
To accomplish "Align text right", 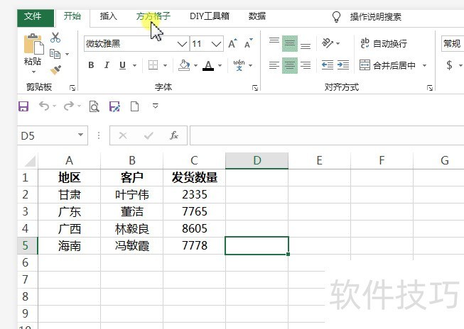I will 306,65.
